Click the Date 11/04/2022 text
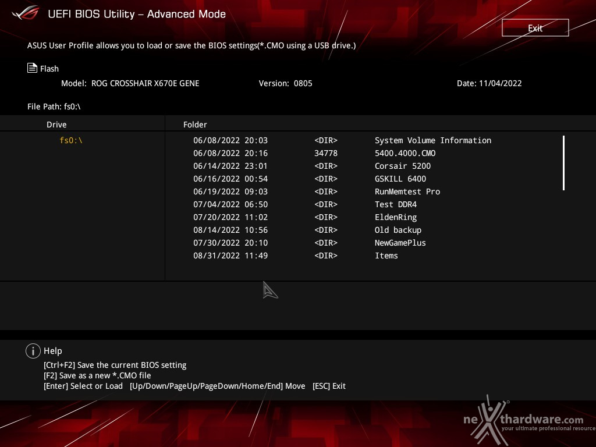 click(x=489, y=83)
